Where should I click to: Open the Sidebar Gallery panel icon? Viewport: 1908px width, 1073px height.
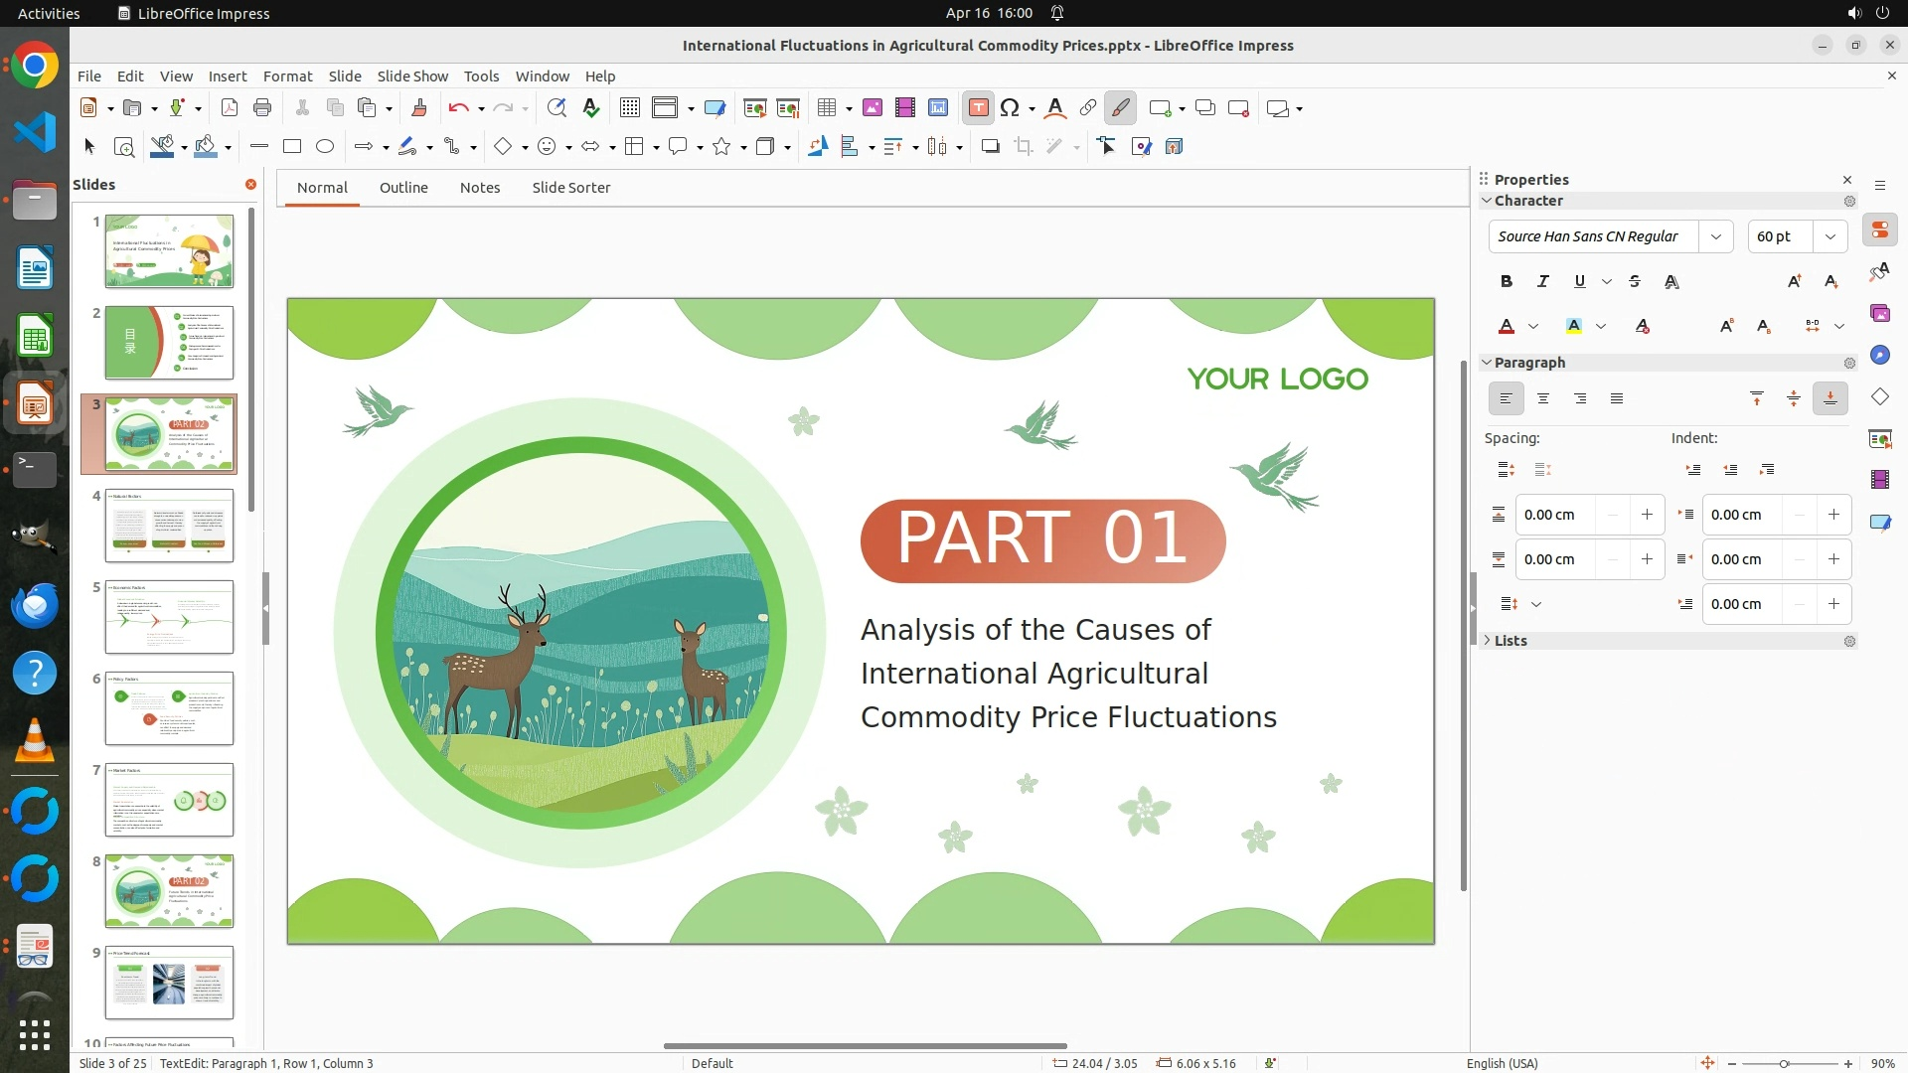[x=1879, y=314]
